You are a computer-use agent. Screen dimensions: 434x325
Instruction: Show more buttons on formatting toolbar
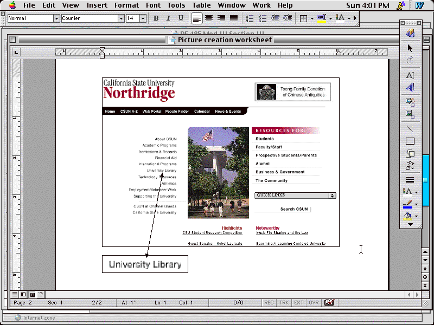tap(355, 18)
